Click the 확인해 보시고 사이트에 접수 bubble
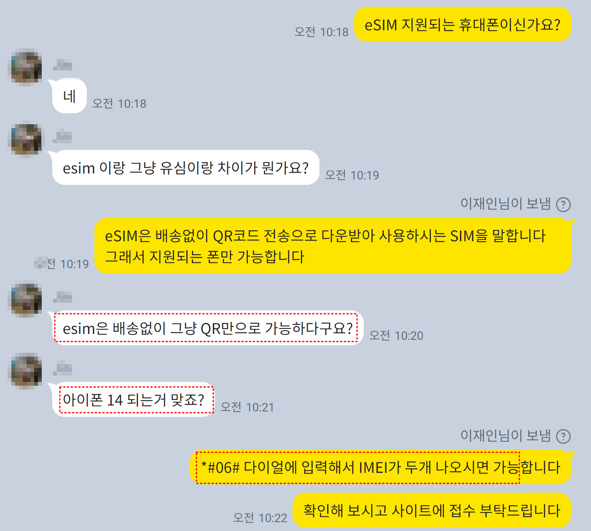This screenshot has height=531, width=591. pyautogui.click(x=432, y=510)
